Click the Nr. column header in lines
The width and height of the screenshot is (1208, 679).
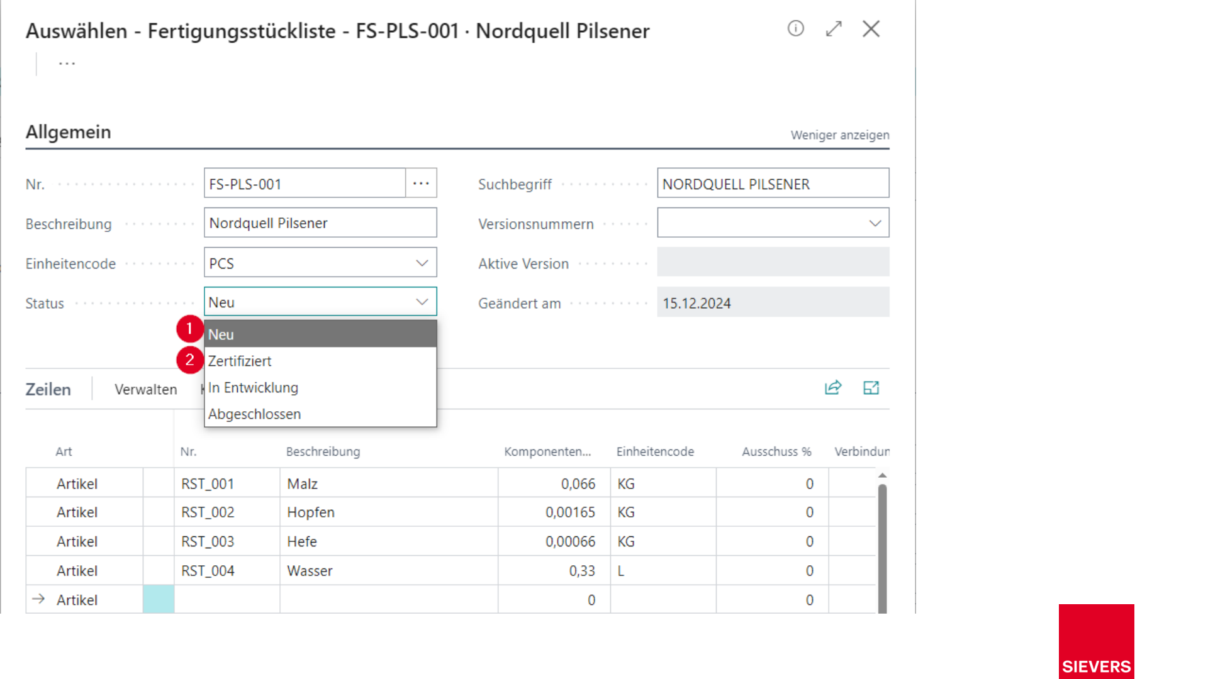[x=188, y=451]
